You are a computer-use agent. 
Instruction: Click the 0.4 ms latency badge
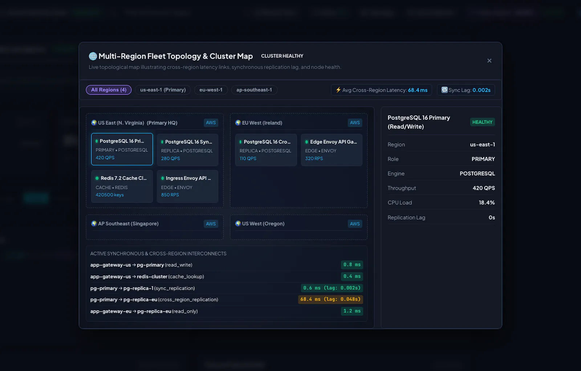coord(352,276)
